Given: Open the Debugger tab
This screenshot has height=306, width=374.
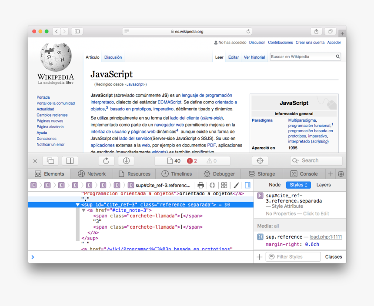Looking at the screenshot, I should pos(220,173).
